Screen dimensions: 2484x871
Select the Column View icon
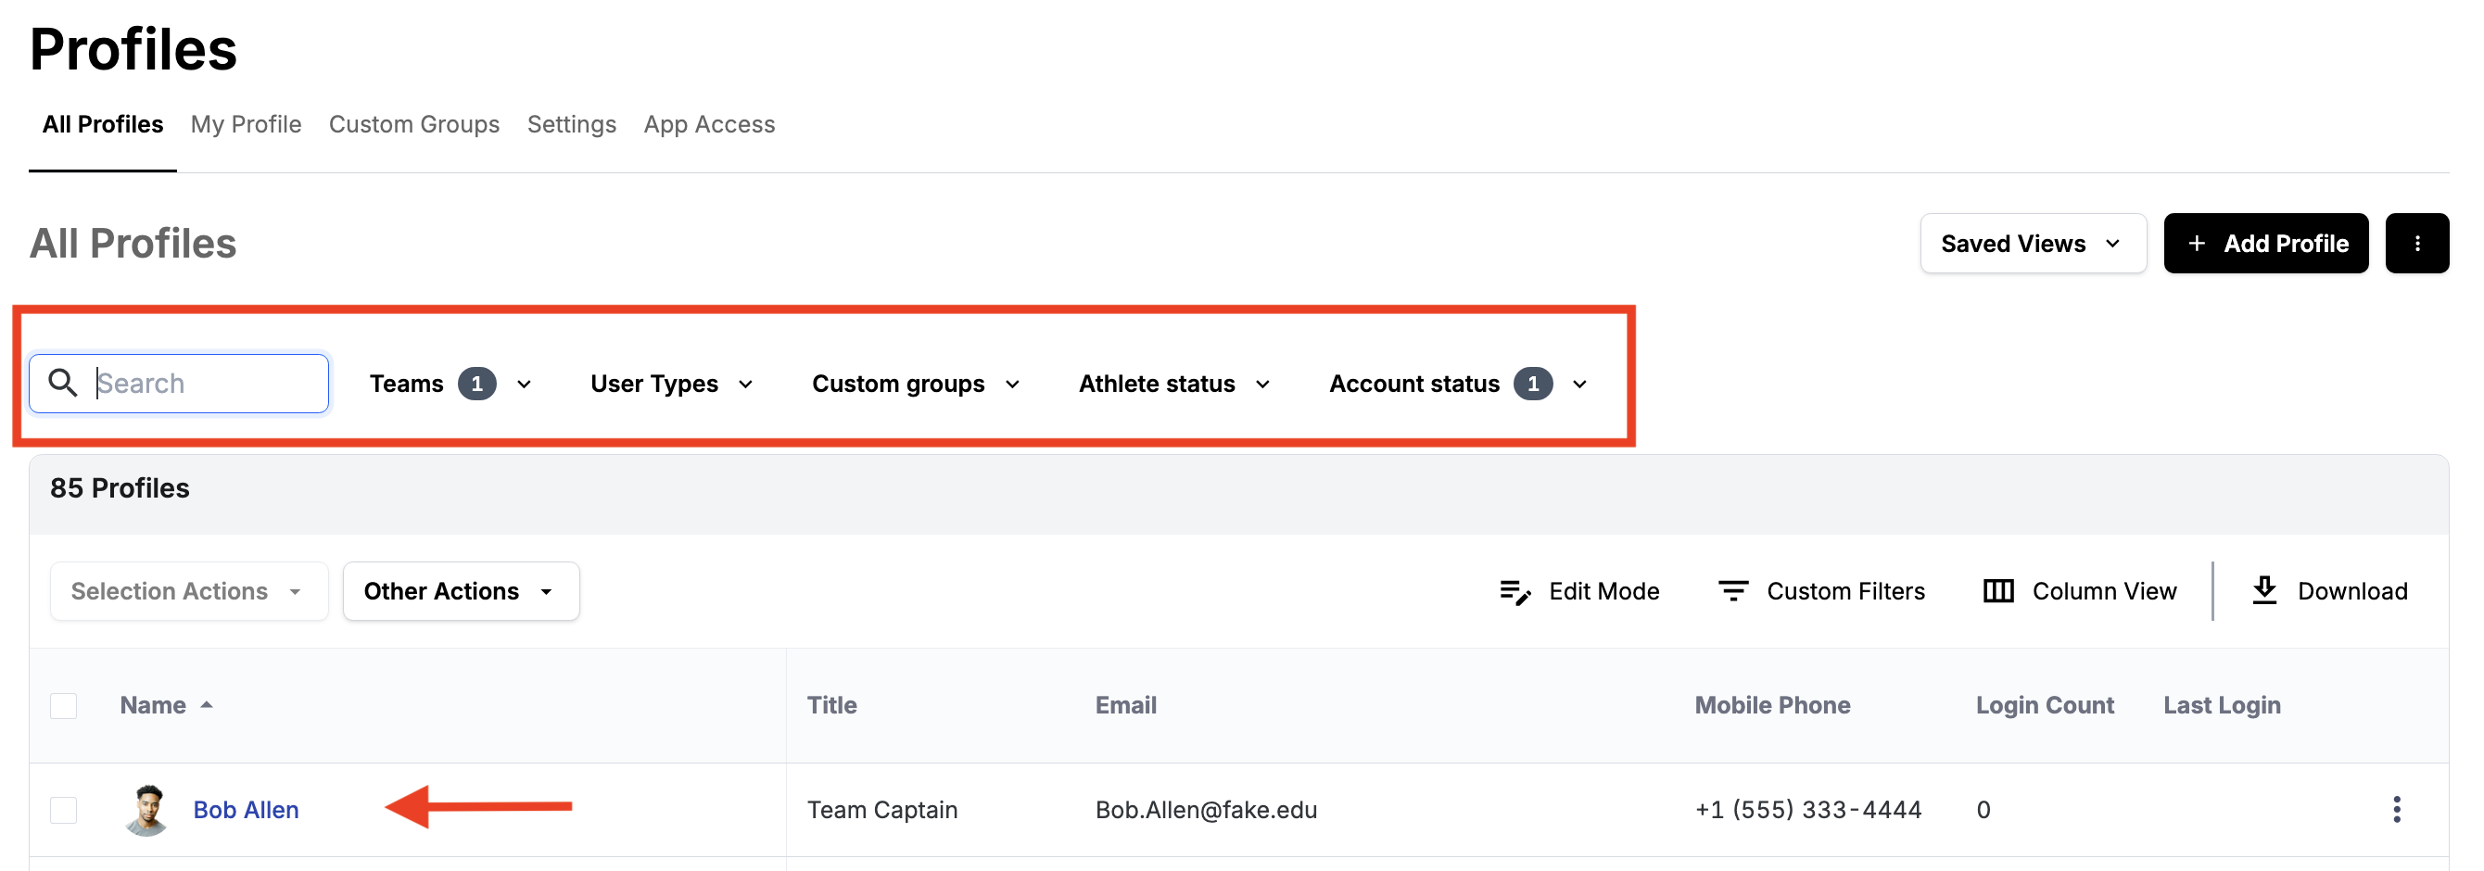[1998, 590]
